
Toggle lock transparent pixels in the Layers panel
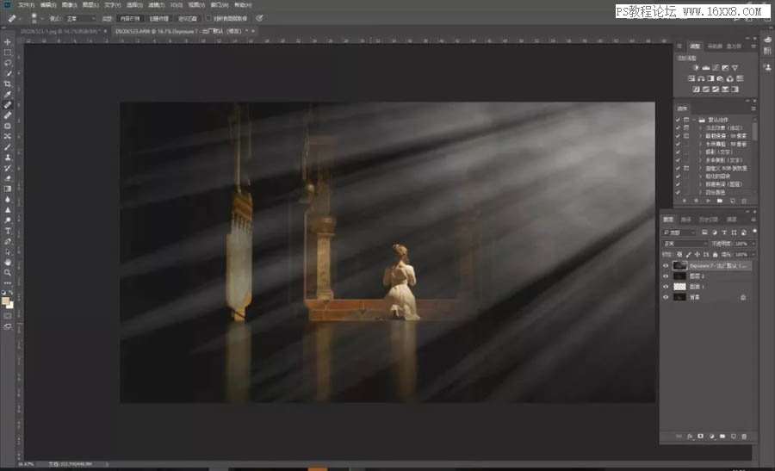pos(679,255)
